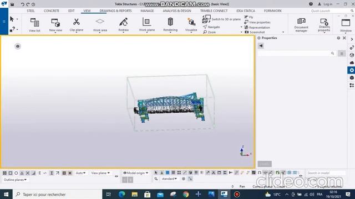Viewport: 355px width, 199px height.
Task: Open the Work area tool
Action: pos(100,25)
